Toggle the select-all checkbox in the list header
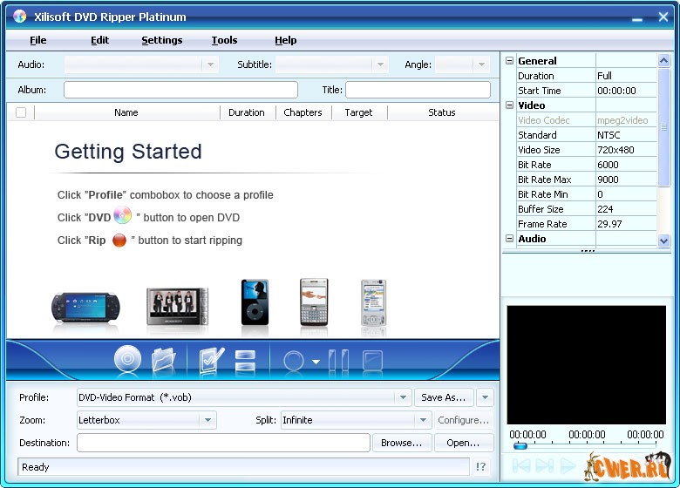 [21, 112]
